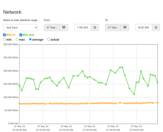Click the 300.000 Mbits axis label

tap(11, 45)
